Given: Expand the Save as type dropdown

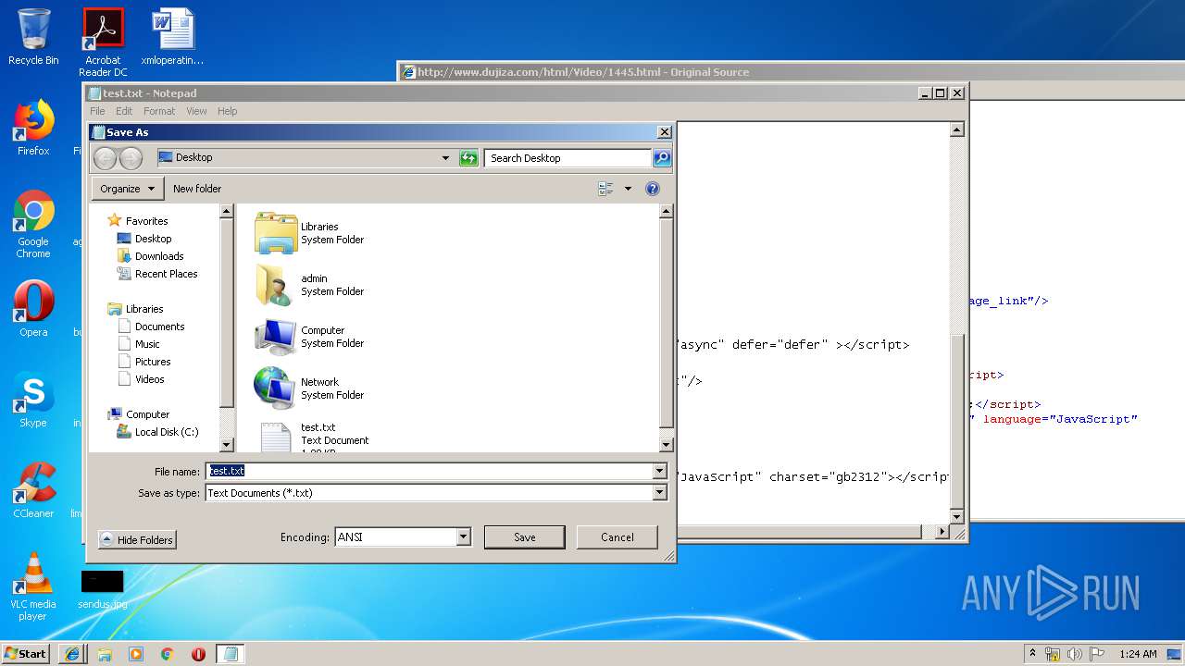Looking at the screenshot, I should coord(659,493).
